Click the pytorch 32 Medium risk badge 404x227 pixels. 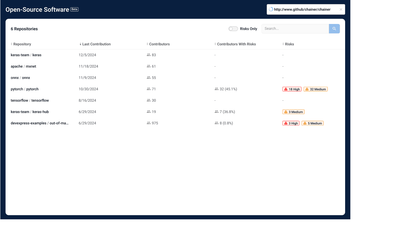316,89
